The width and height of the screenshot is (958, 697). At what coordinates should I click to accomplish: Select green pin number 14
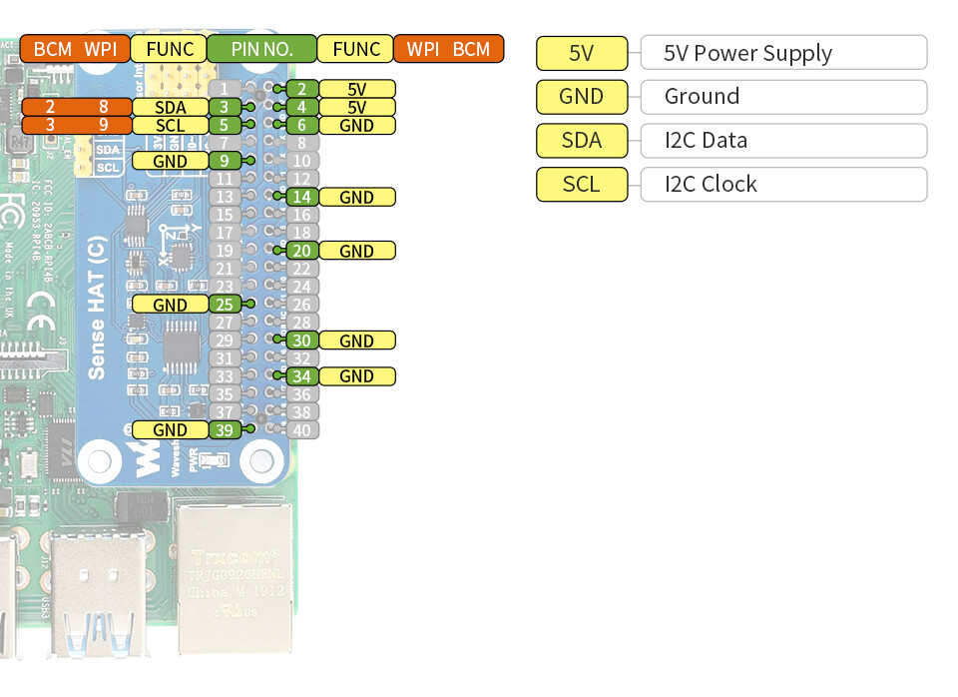(x=301, y=197)
